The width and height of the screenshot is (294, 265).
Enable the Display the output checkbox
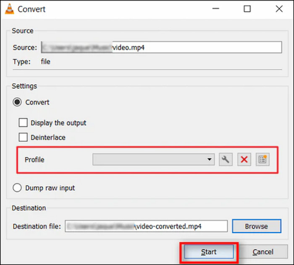click(23, 123)
